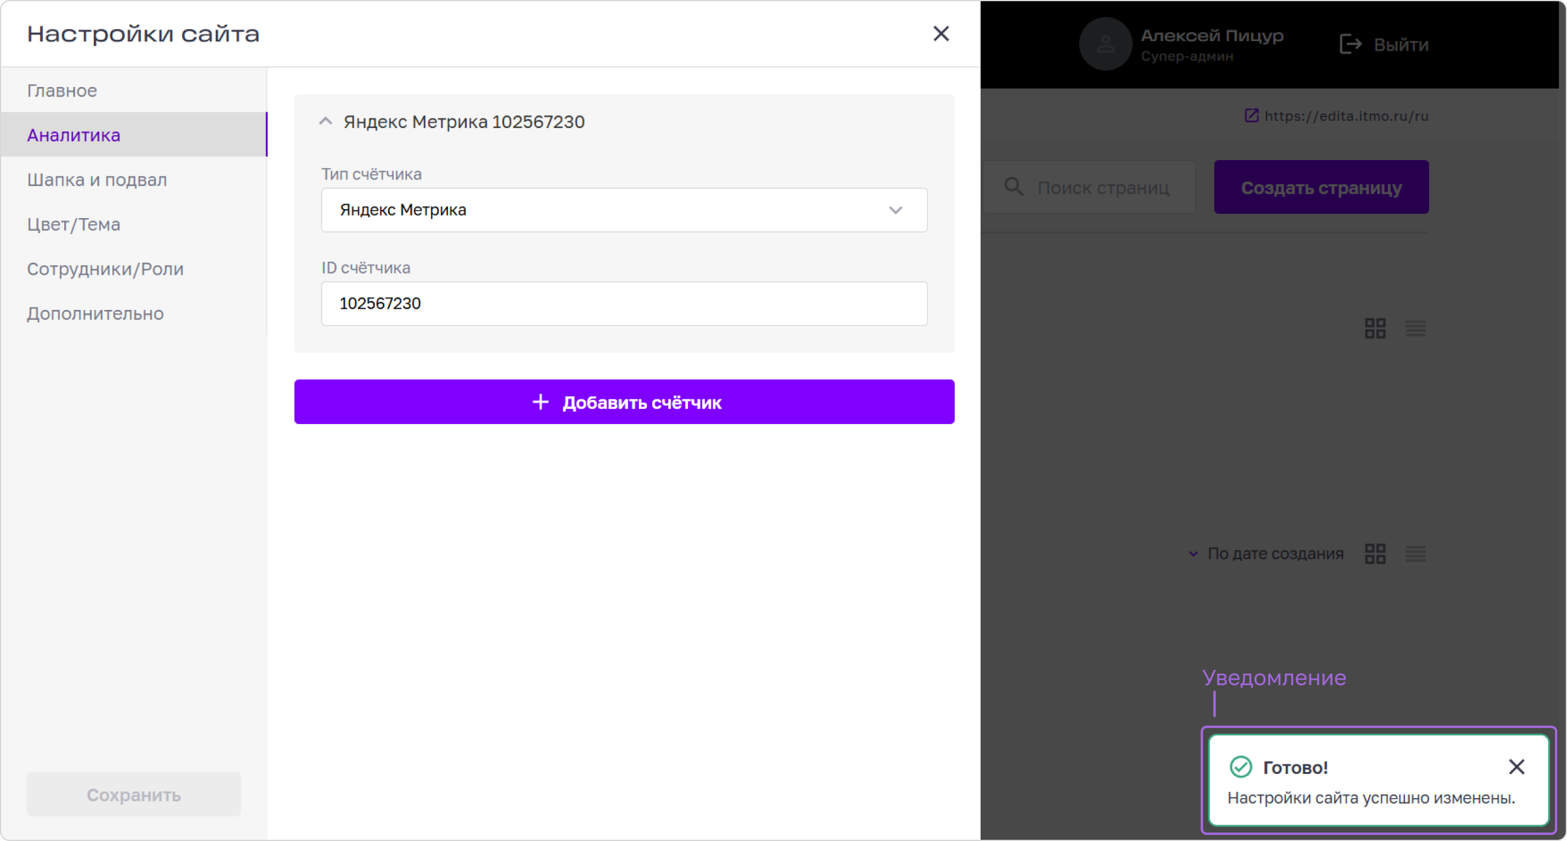Click the search magnifier icon
Screen dimensions: 1567x841
click(x=1013, y=187)
